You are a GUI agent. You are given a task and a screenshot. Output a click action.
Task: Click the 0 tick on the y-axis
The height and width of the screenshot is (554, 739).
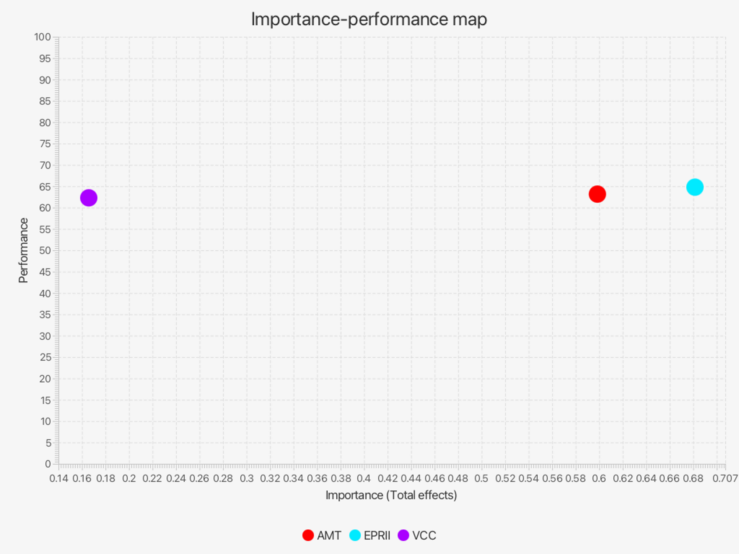48,464
